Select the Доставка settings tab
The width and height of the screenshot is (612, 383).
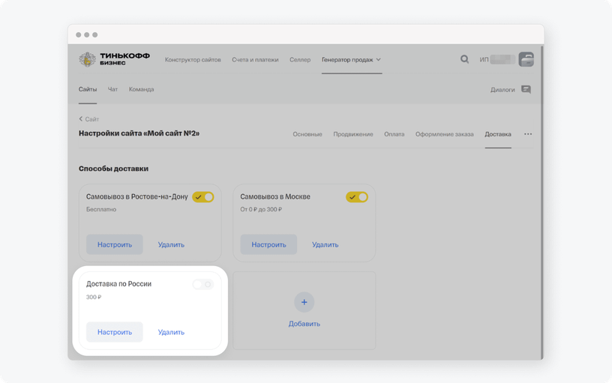tap(498, 134)
